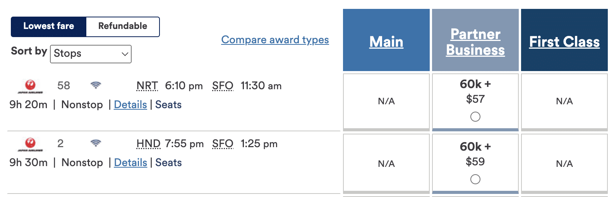Screen dimensions: 614x197
Task: Open Details for the NRT flight
Action: (x=130, y=105)
